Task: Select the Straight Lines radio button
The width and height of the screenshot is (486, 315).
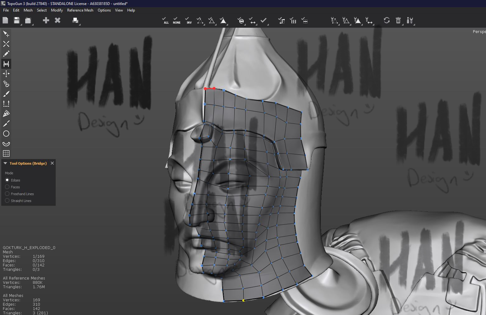Action: (7, 200)
